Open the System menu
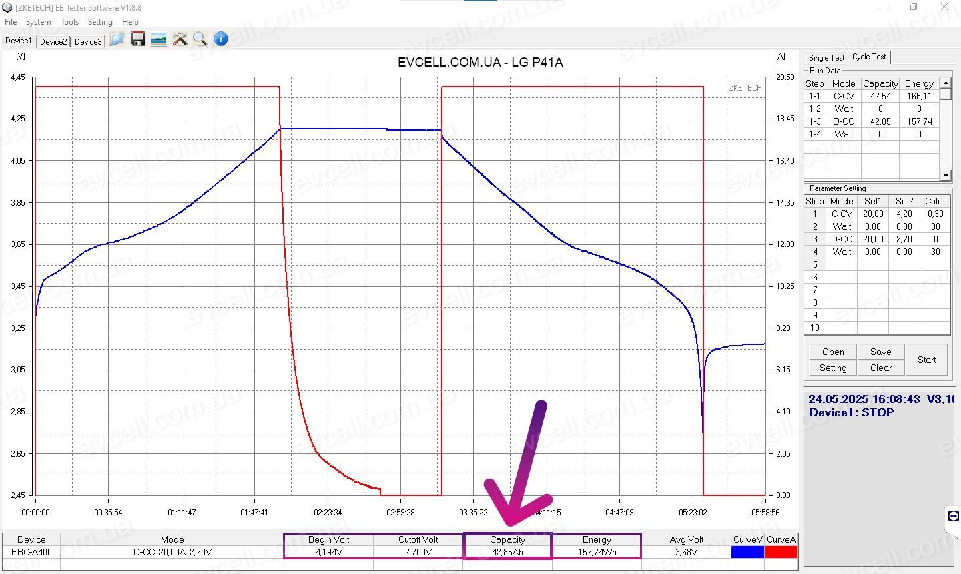Screen dimensions: 961x574 (x=39, y=22)
